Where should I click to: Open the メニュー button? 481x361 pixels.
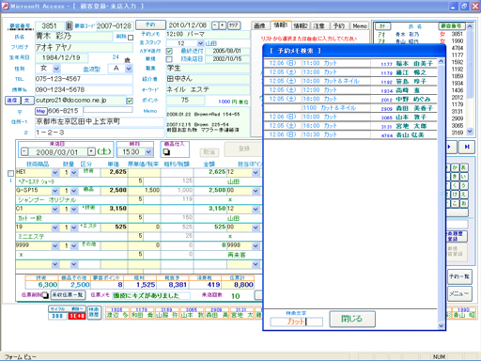pos(459,294)
